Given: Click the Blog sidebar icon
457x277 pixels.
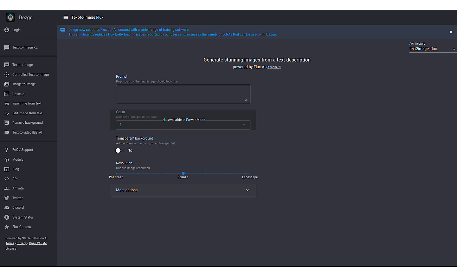Looking at the screenshot, I should [7, 169].
